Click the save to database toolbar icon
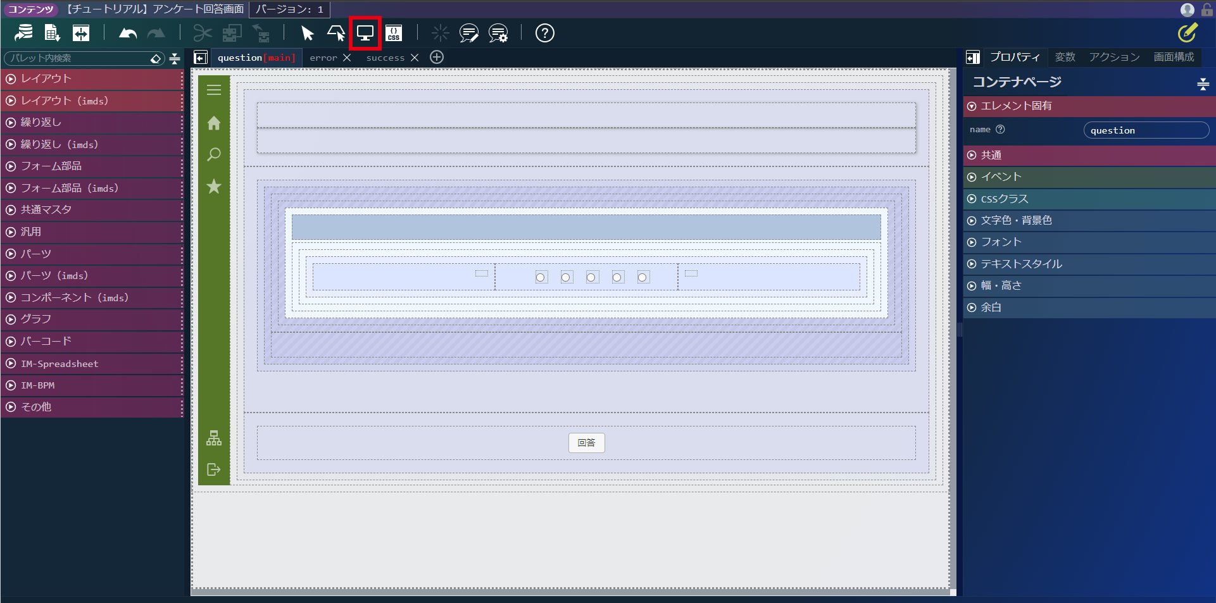 pos(24,33)
